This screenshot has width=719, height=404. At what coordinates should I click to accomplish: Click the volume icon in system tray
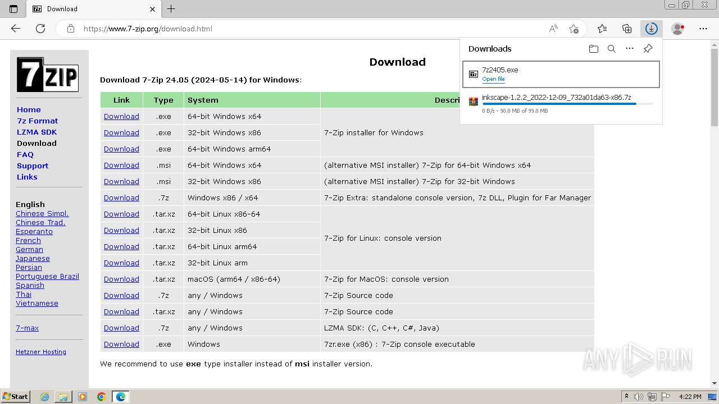tap(639, 397)
